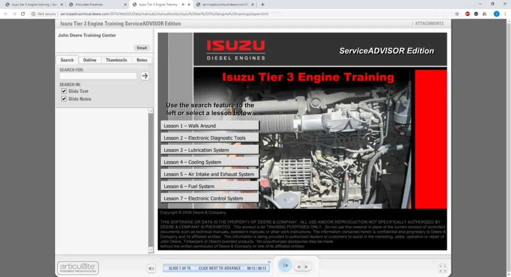The height and width of the screenshot is (277, 511).
Task: Uncheck the Slide Notes checkbox
Action: [64, 99]
